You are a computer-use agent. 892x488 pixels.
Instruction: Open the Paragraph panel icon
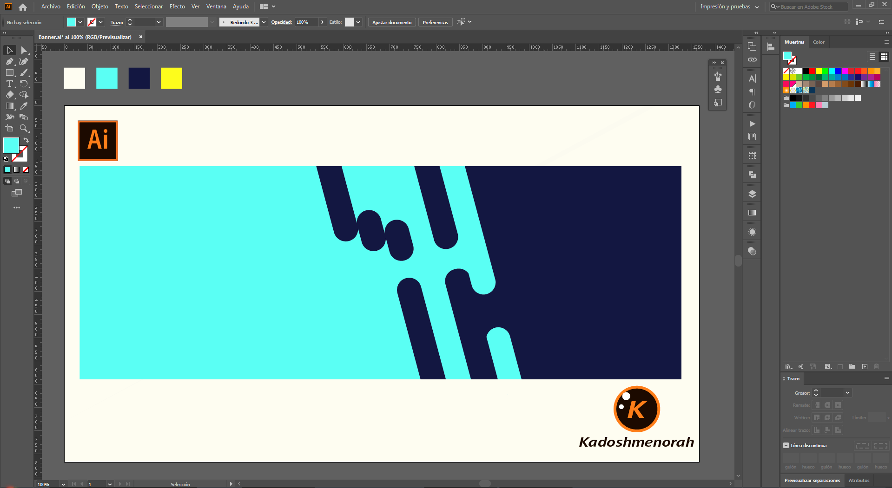point(752,92)
